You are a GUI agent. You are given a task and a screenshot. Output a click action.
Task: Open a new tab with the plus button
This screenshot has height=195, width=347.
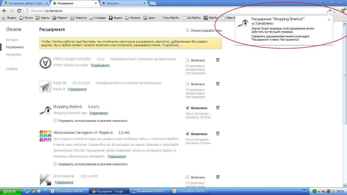153,3
